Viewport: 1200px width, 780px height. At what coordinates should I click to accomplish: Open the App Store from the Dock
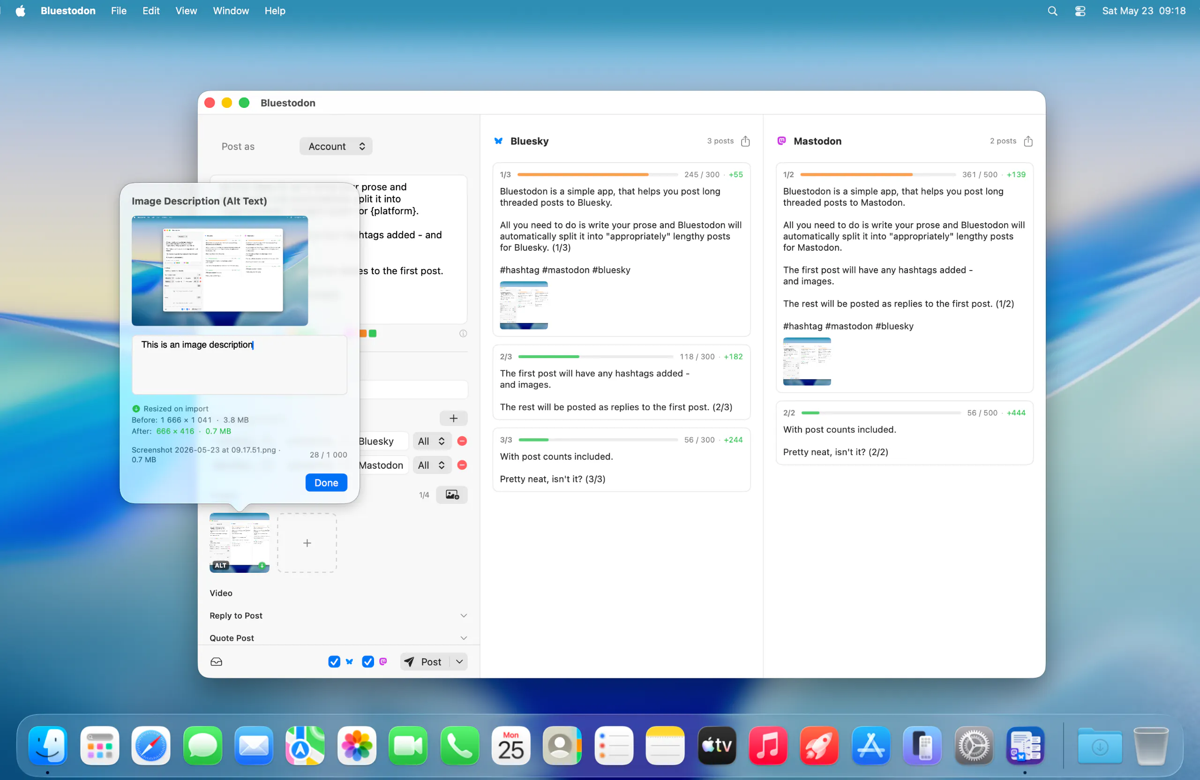pyautogui.click(x=871, y=745)
